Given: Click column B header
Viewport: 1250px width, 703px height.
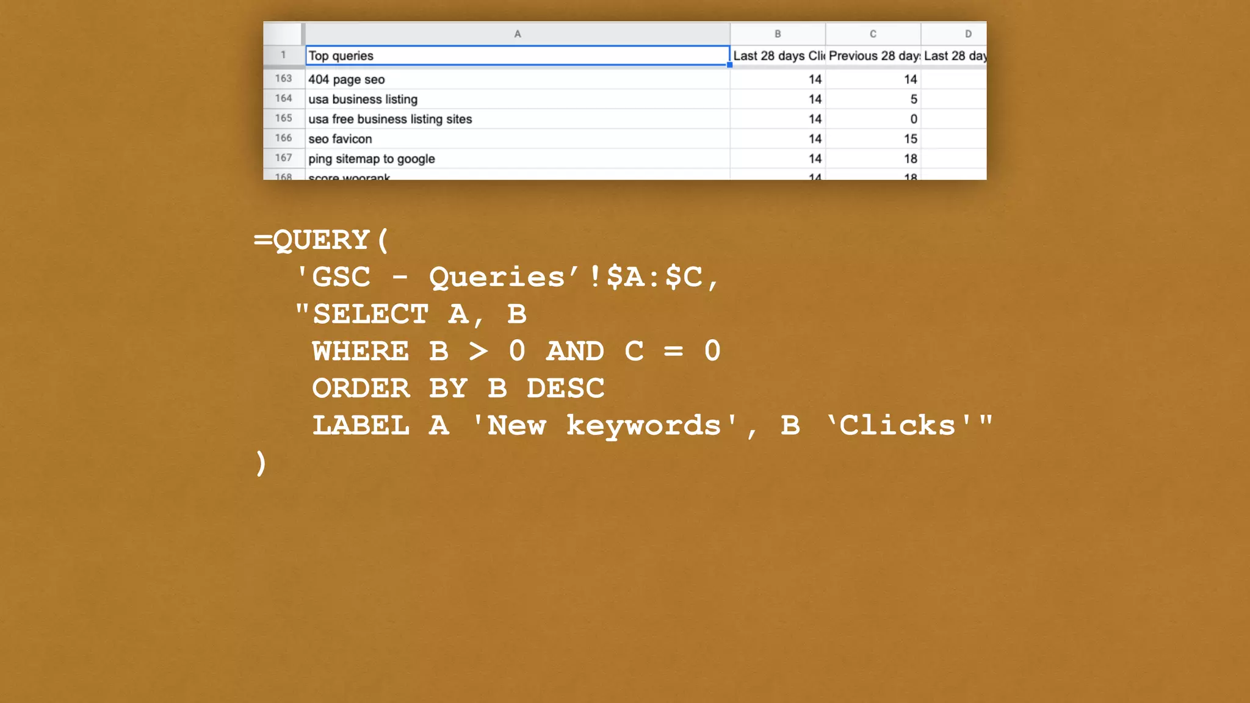Looking at the screenshot, I should [778, 34].
